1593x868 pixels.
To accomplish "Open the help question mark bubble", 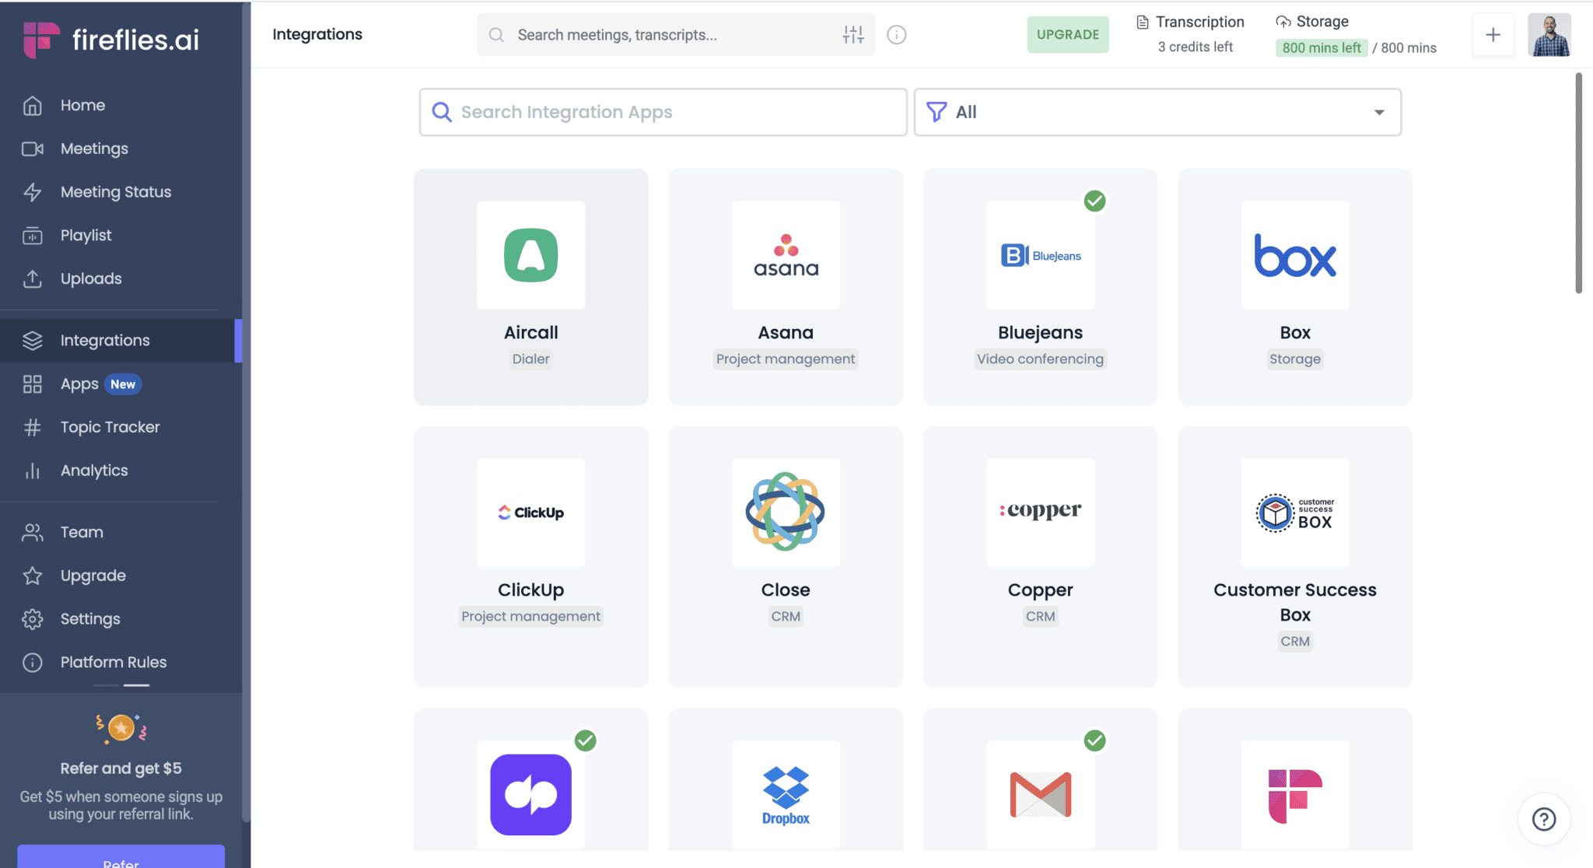I will pos(1543,818).
